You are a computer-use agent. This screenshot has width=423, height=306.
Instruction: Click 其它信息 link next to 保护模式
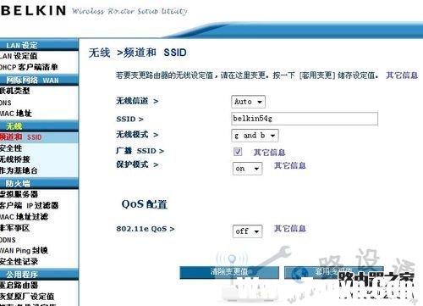coord(290,165)
